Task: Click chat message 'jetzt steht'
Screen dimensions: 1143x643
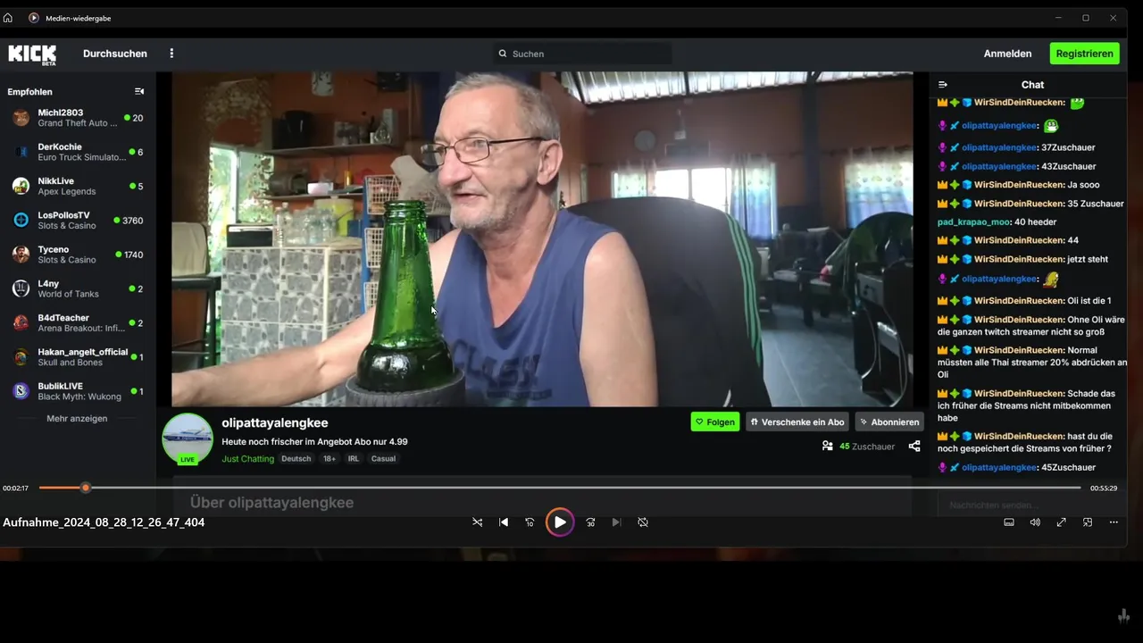Action: click(x=1088, y=259)
